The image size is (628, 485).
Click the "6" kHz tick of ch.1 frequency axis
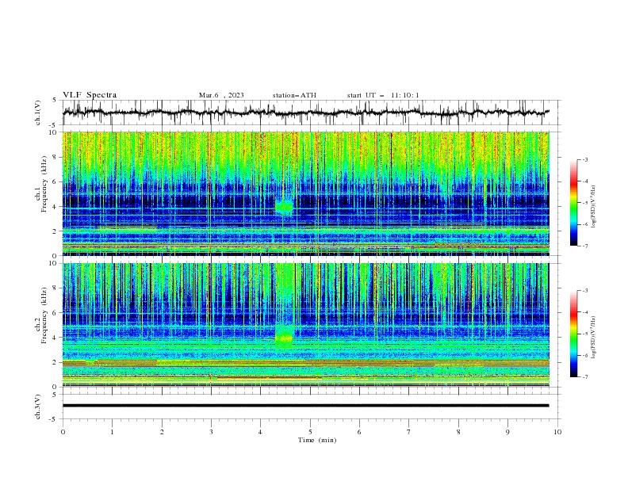pyautogui.click(x=56, y=181)
